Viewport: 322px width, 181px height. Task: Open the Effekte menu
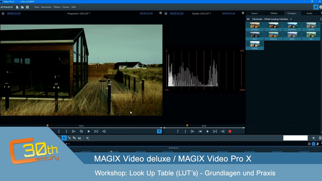point(57,7)
